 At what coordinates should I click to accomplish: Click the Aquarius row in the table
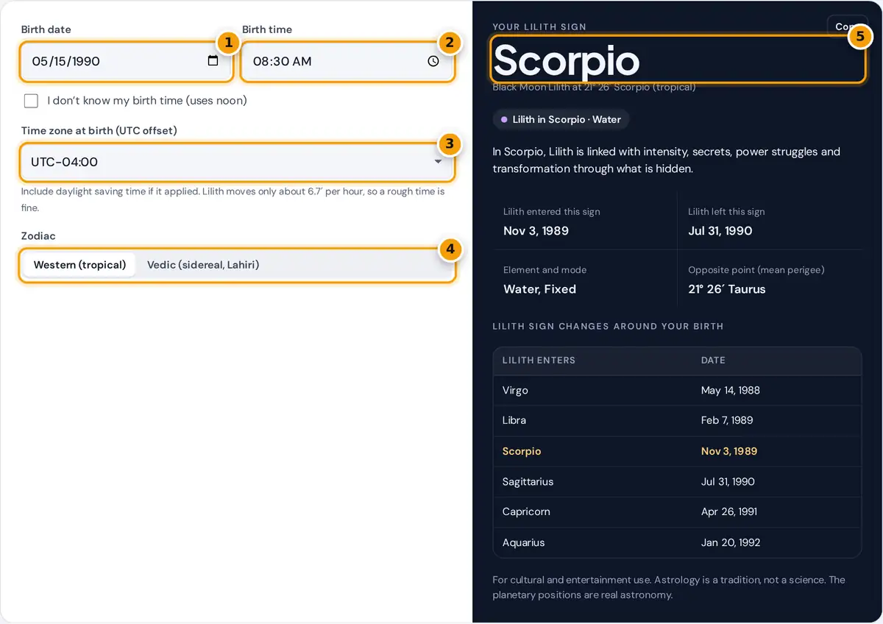(x=677, y=542)
